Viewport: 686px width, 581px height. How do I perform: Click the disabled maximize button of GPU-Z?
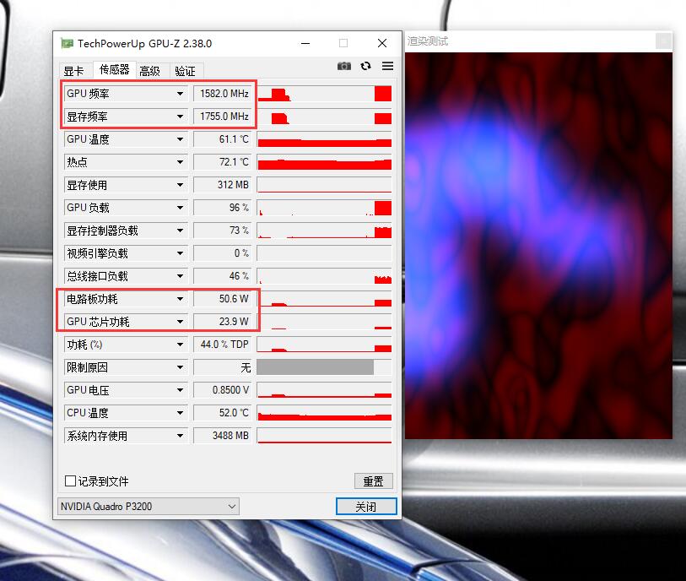tap(343, 43)
